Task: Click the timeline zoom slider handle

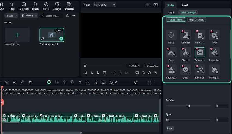Action: (x=117, y=82)
